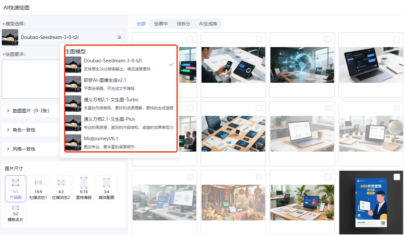Select checkbox on man holding phone image

pyautogui.click(x=259, y=39)
